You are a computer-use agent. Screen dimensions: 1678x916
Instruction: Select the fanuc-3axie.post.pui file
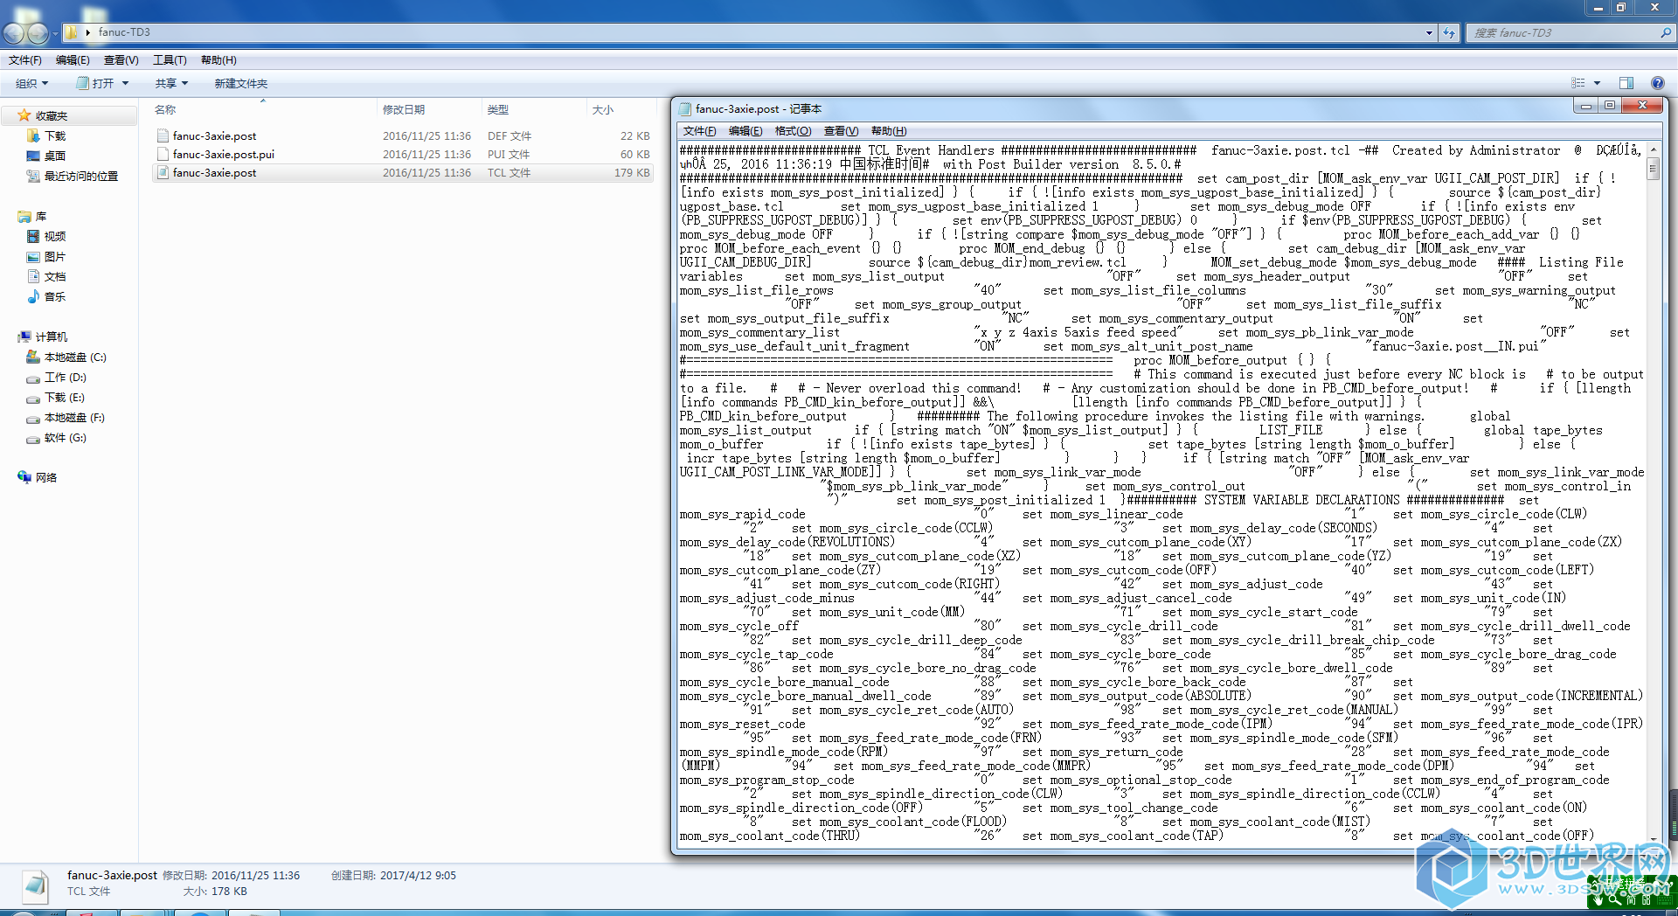click(403, 154)
